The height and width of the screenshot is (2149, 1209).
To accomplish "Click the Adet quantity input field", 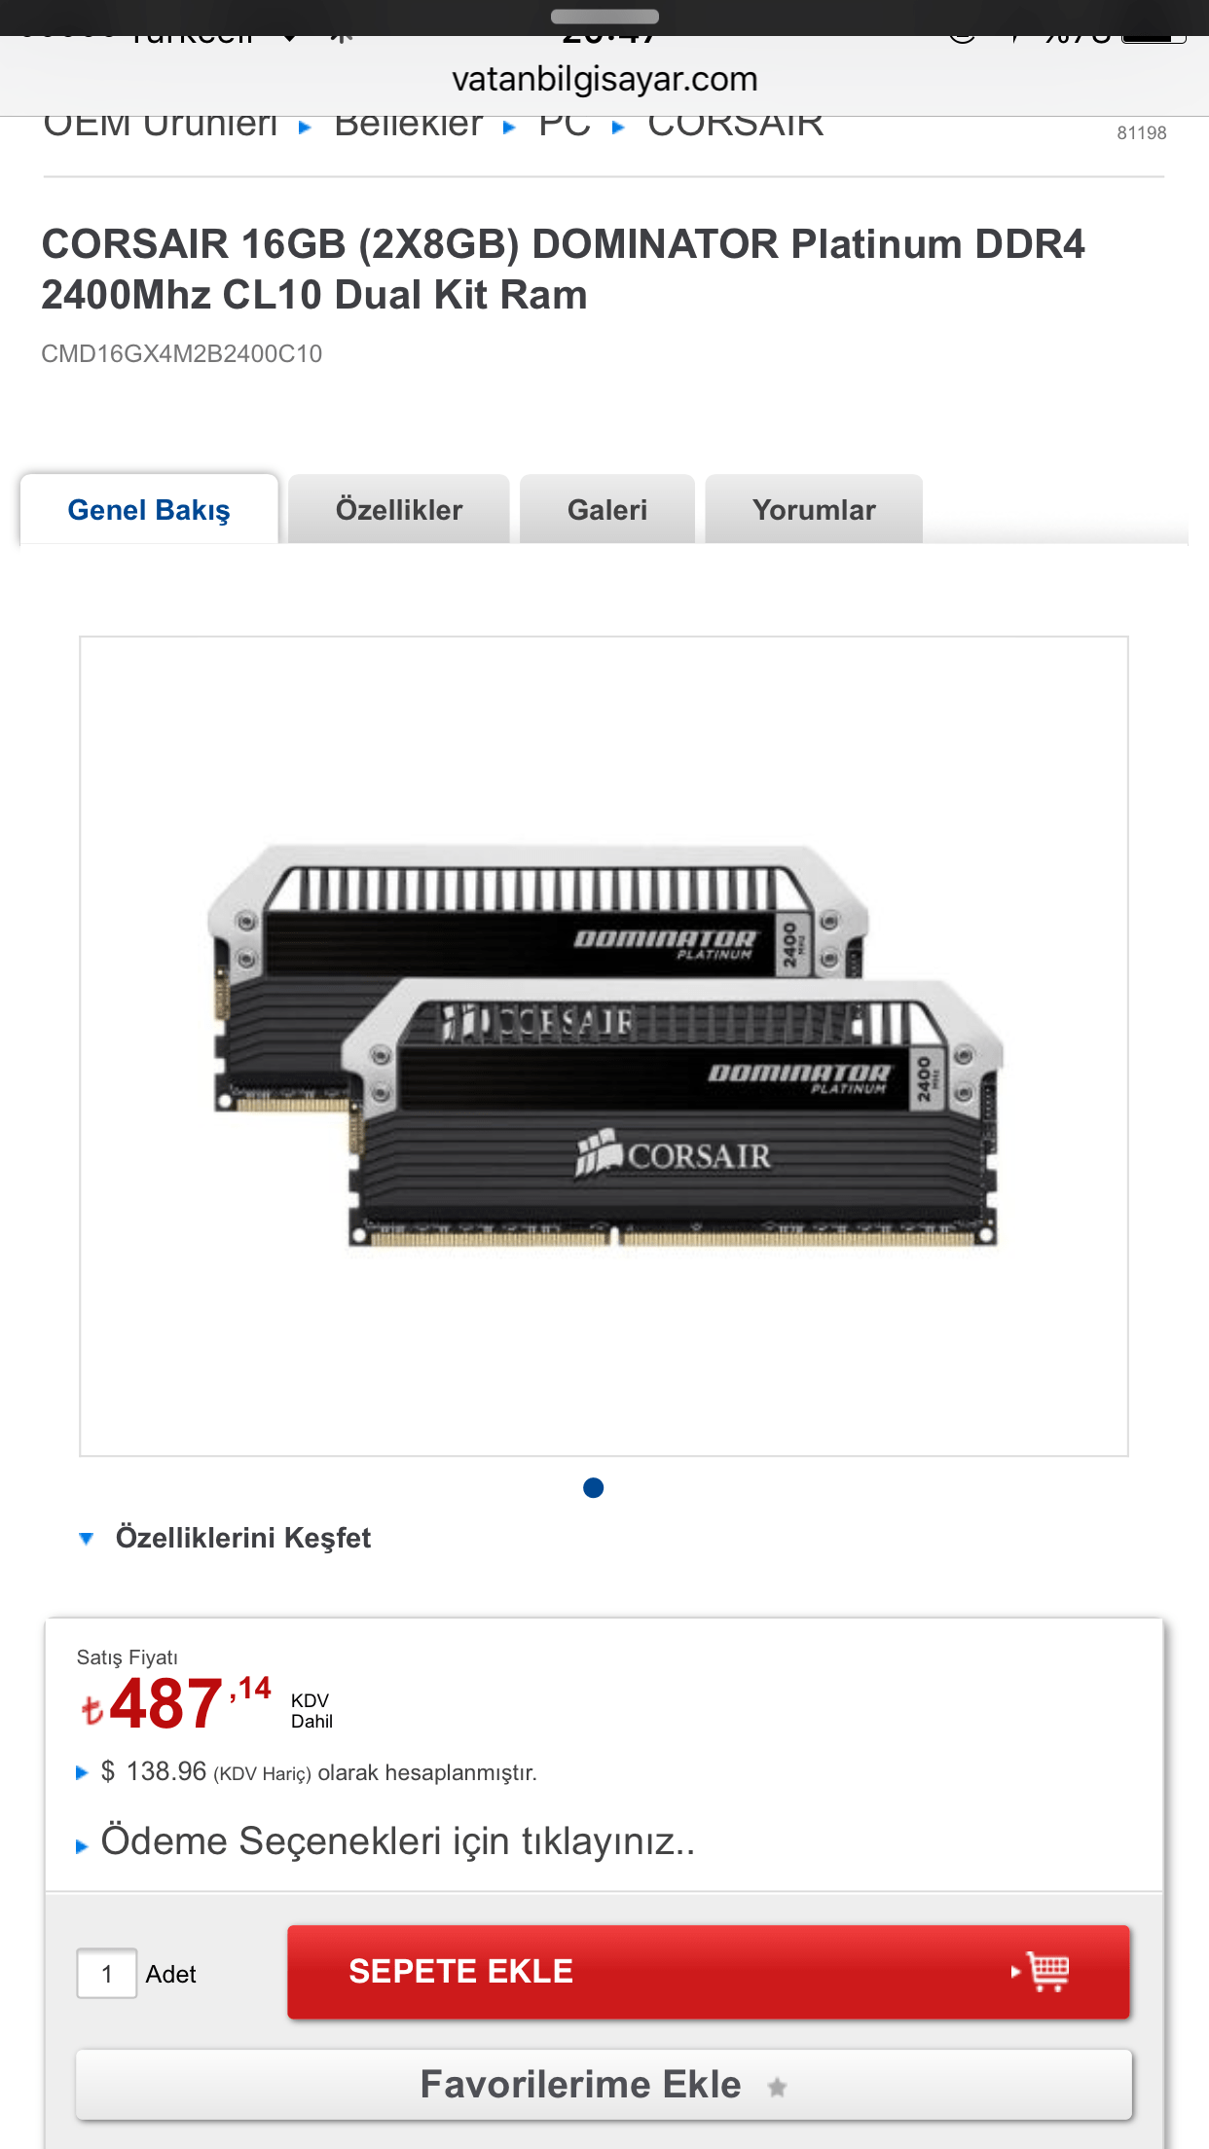I will (x=107, y=1974).
